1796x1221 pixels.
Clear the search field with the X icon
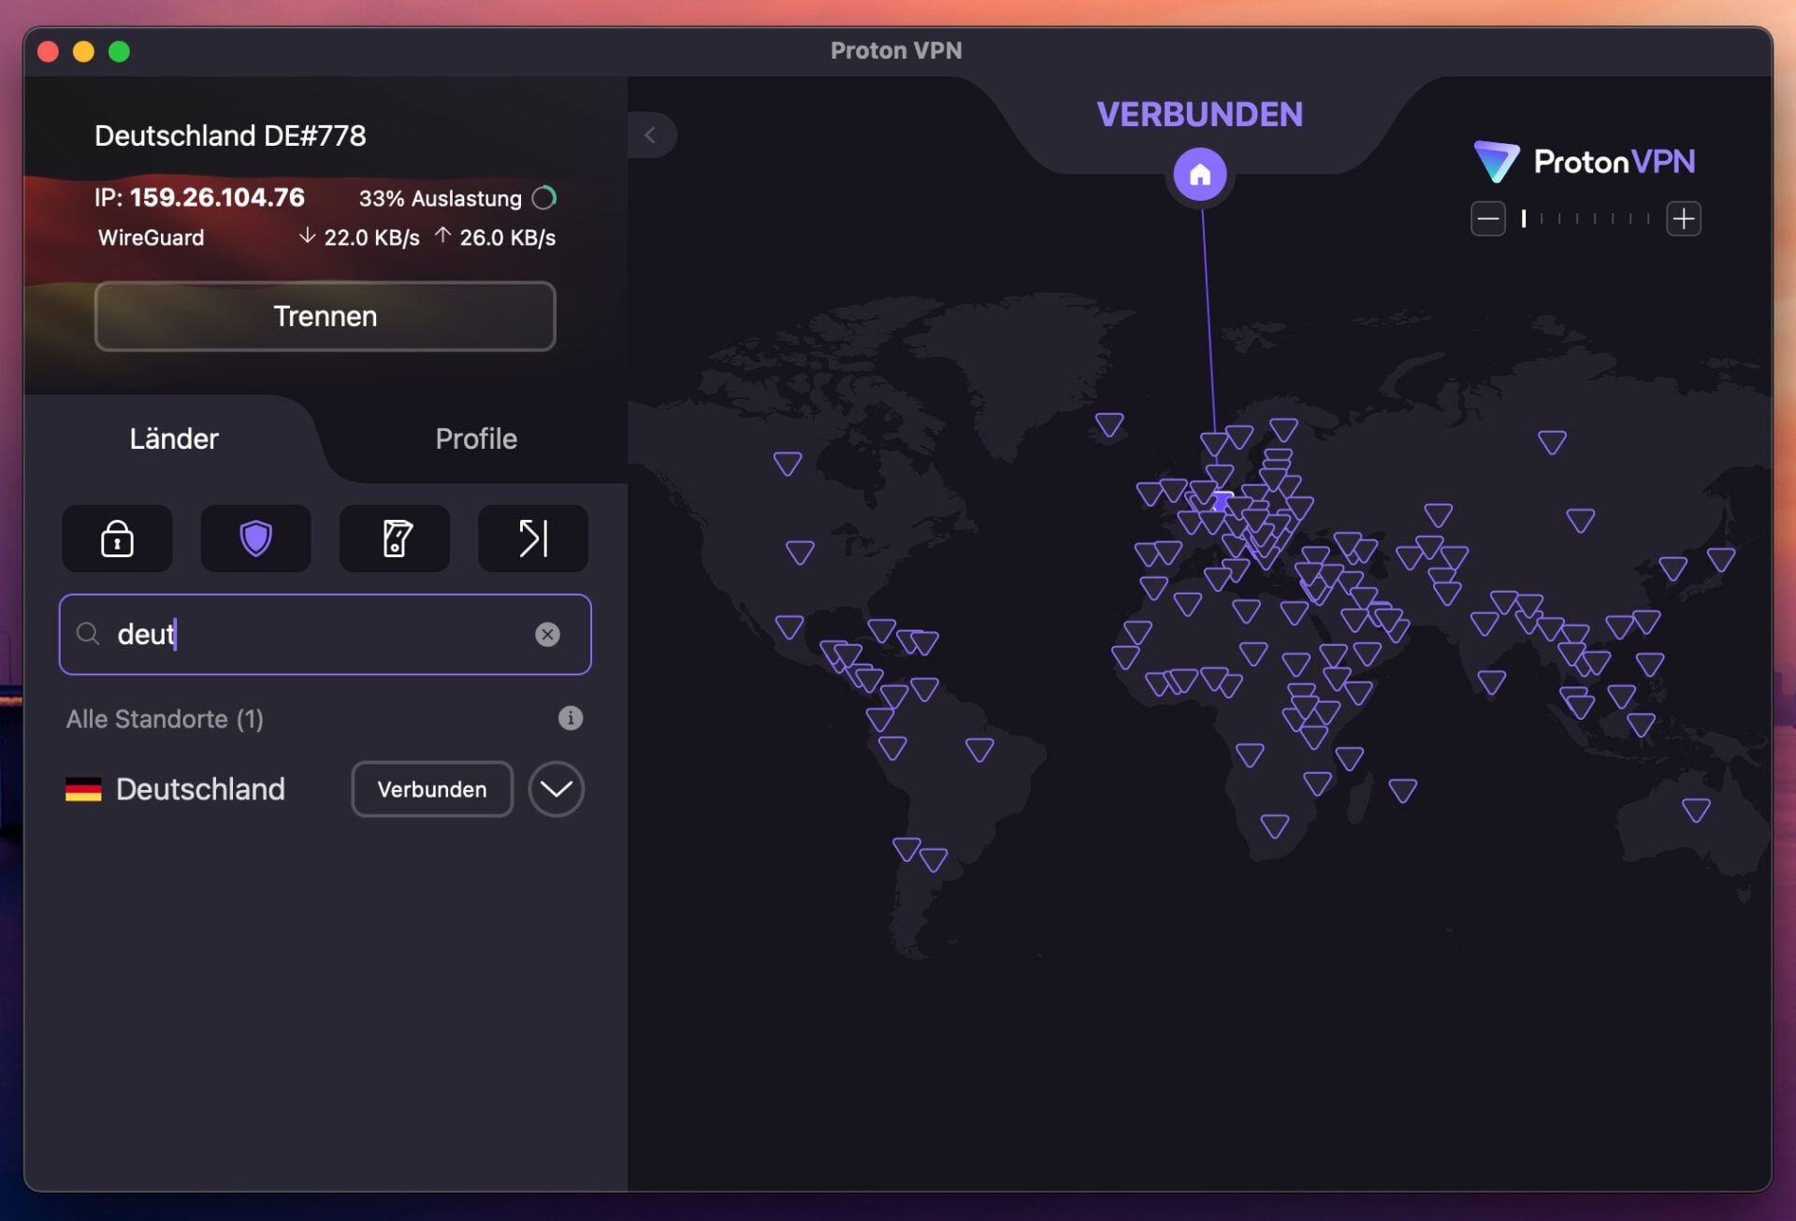[548, 635]
